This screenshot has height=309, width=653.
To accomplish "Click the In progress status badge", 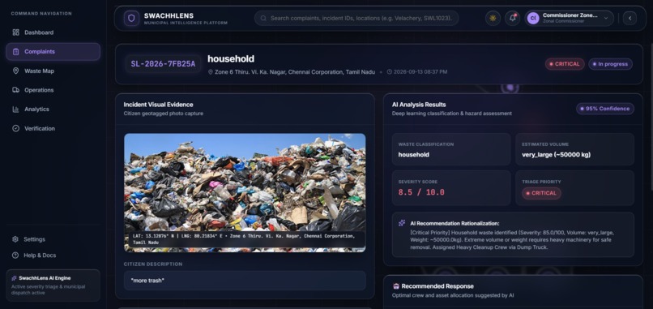I will pyautogui.click(x=610, y=64).
